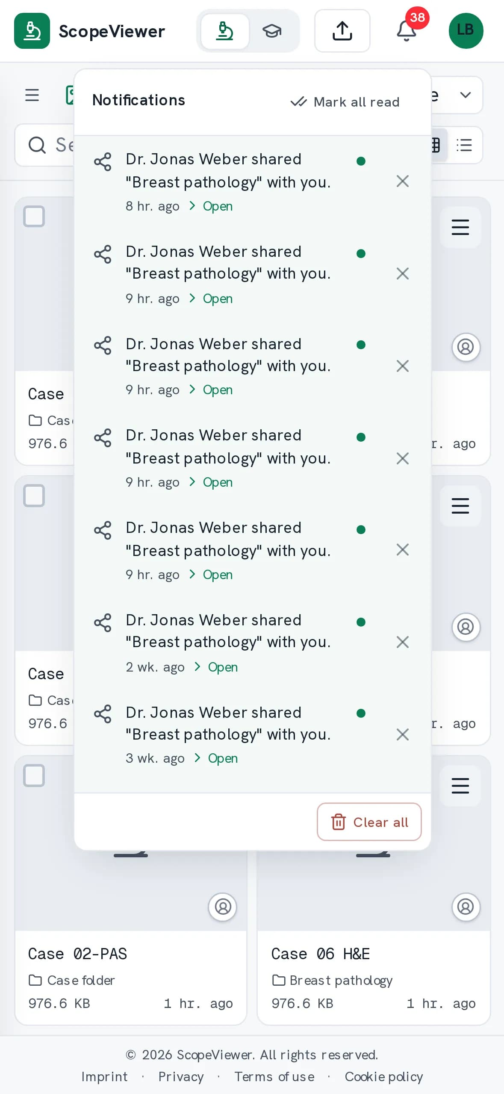This screenshot has height=1094, width=504.
Task: Click the upload button in the header
Action: pos(342,31)
